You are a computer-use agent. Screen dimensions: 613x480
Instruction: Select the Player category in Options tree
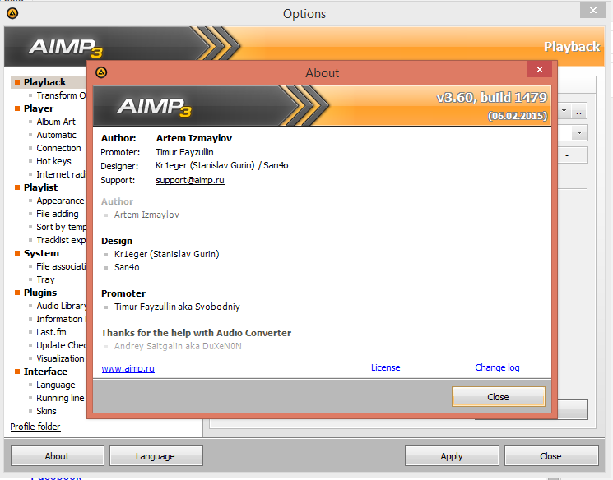(39, 108)
